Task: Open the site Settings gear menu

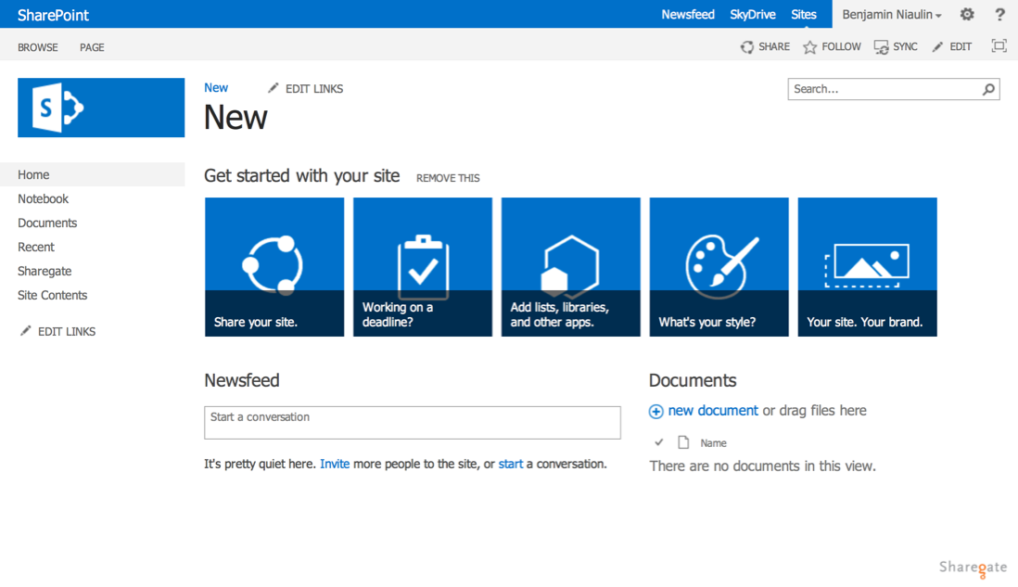Action: (x=966, y=14)
